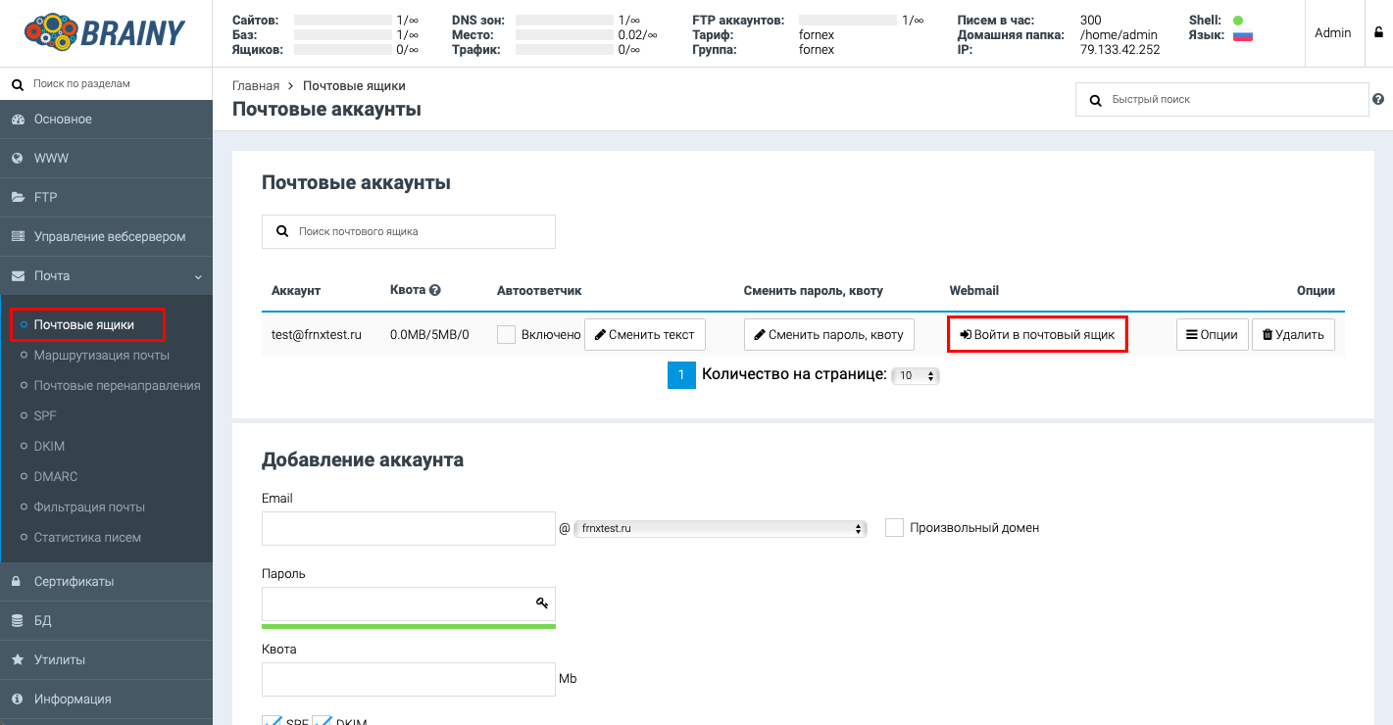
Task: Select DKIM submenu item in sidebar
Action: point(49,446)
